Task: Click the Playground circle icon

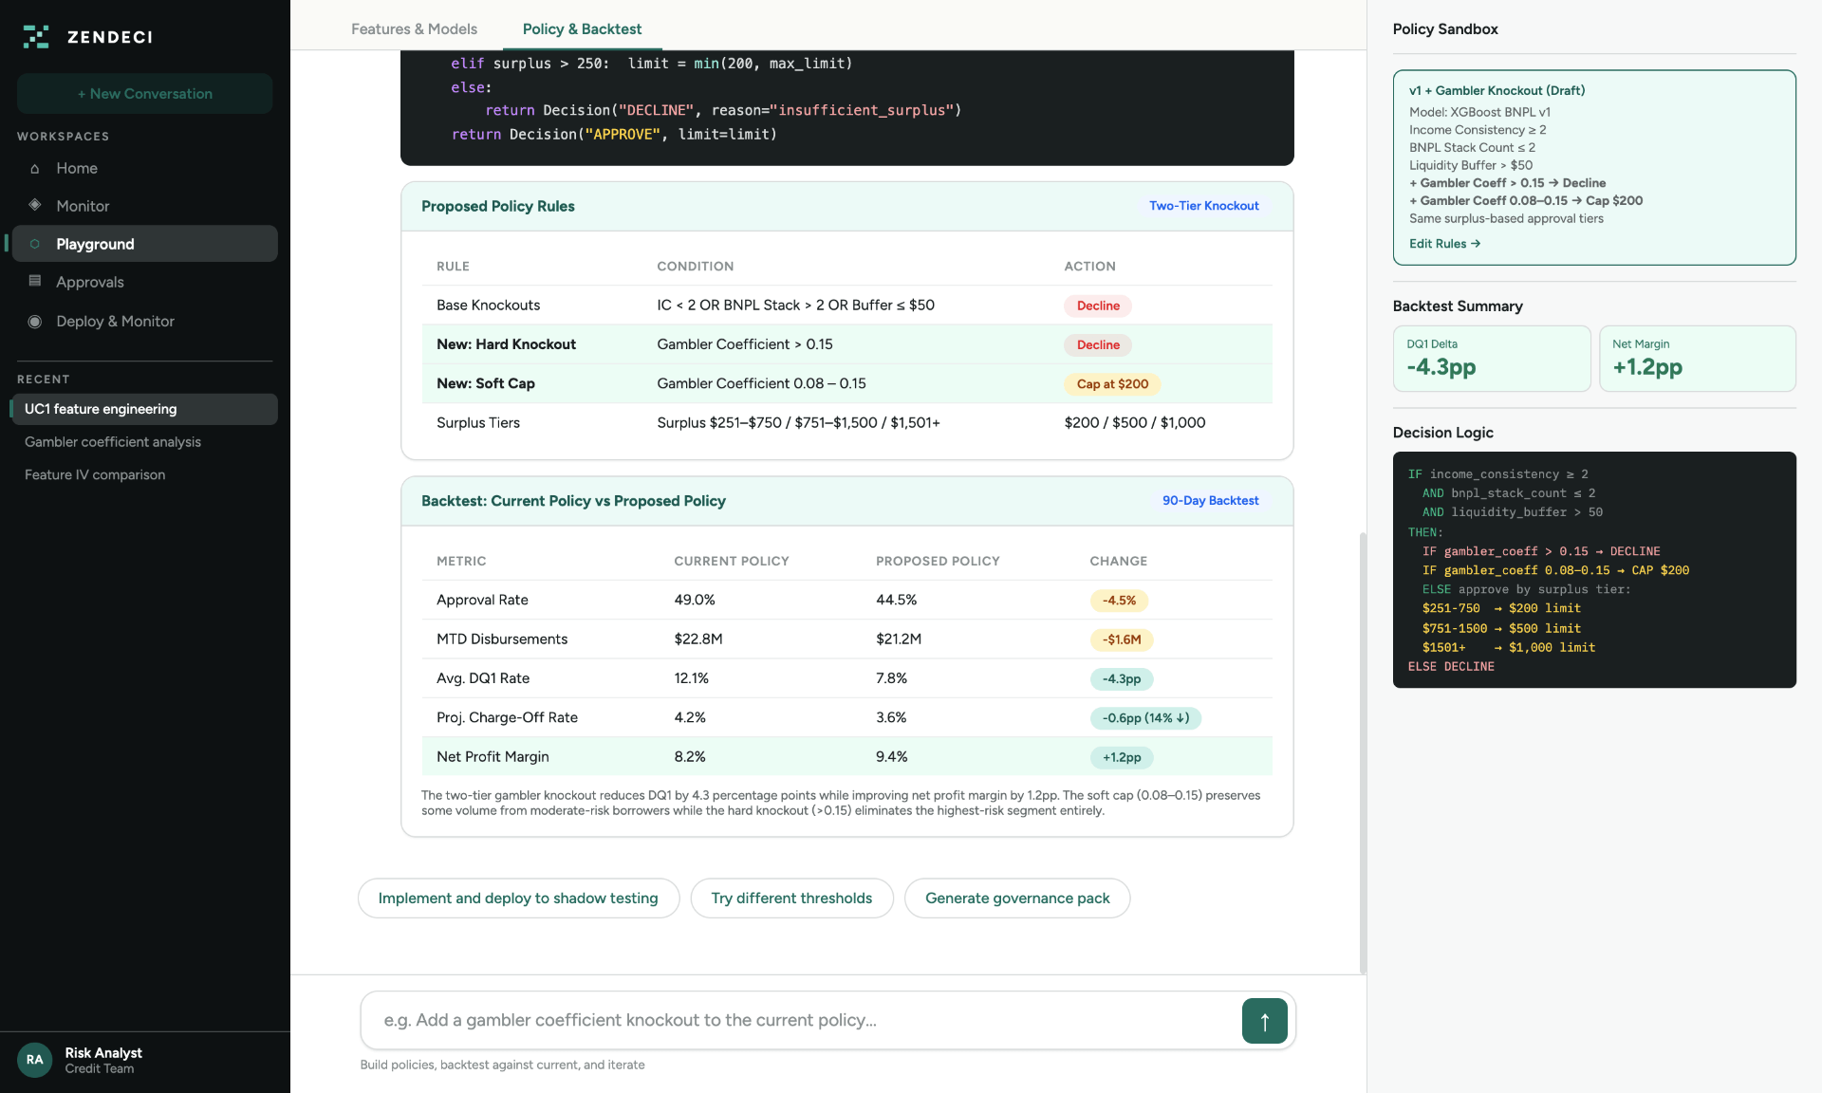Action: [35, 244]
